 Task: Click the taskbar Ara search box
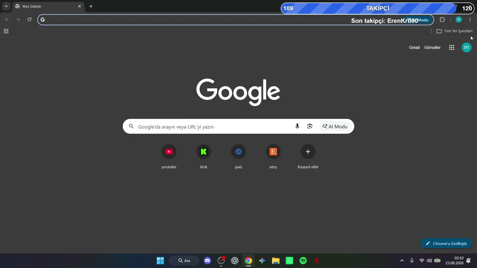tap(184, 261)
